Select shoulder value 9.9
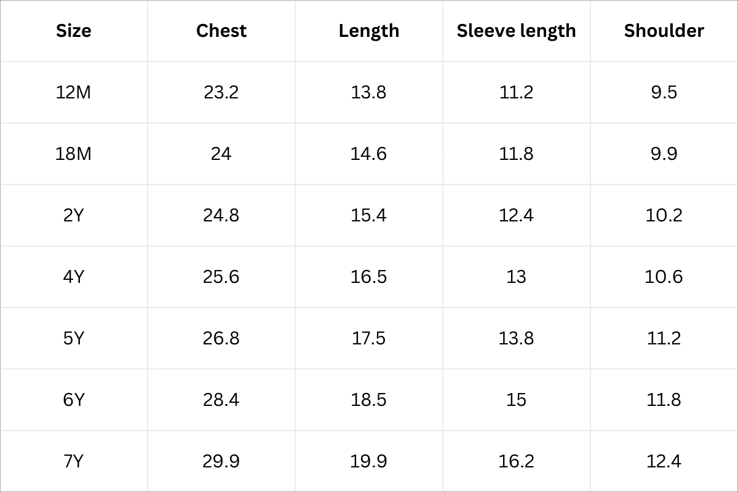 point(664,154)
